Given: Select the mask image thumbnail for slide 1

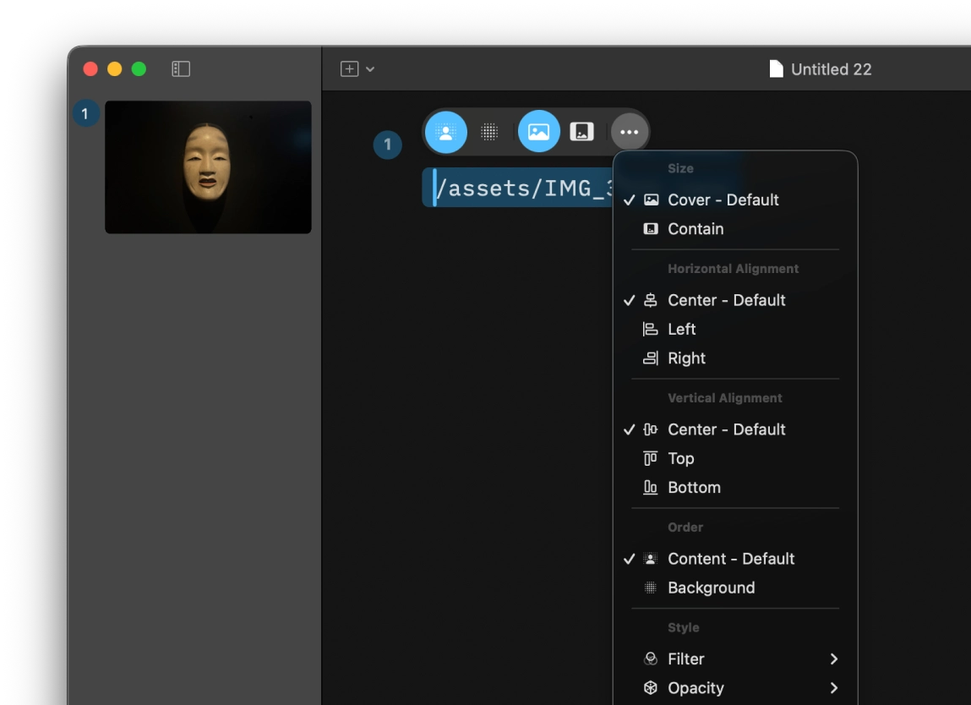Looking at the screenshot, I should pos(208,167).
